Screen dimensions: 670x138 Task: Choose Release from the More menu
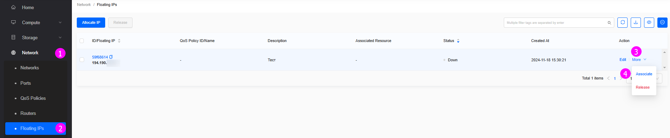(643, 87)
